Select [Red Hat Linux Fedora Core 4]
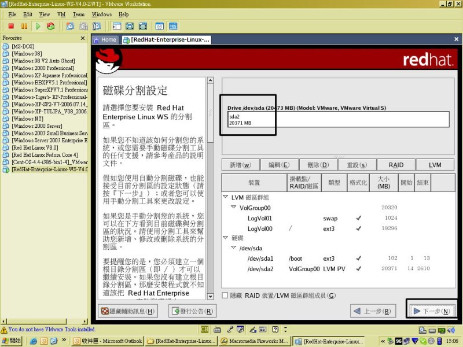 point(45,155)
